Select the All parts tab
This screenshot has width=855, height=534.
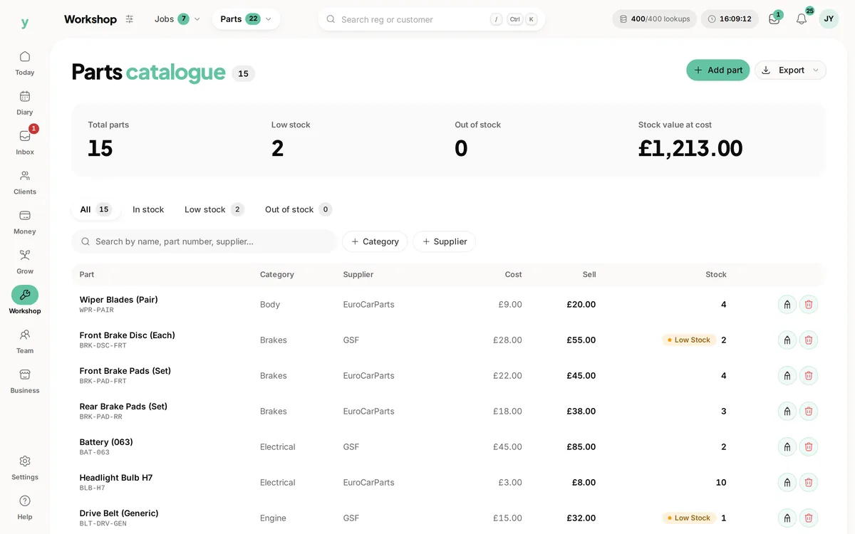(x=95, y=209)
